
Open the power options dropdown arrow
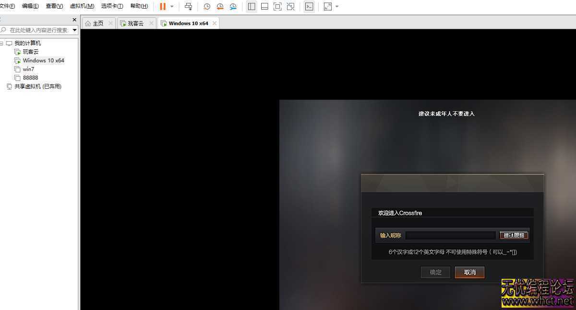(x=172, y=7)
